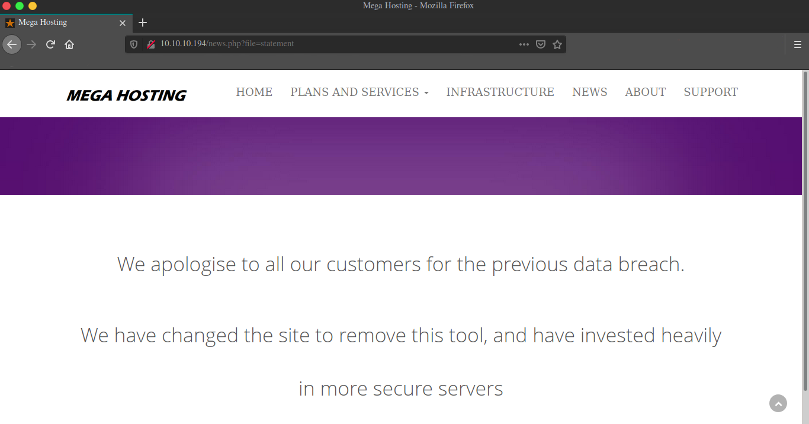
Task: Close the Mega Hosting tab
Action: 123,23
